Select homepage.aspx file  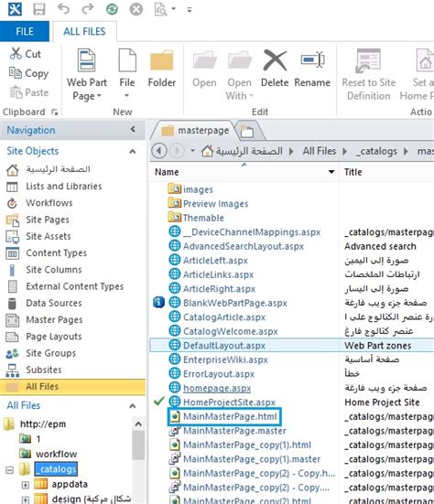point(217,388)
